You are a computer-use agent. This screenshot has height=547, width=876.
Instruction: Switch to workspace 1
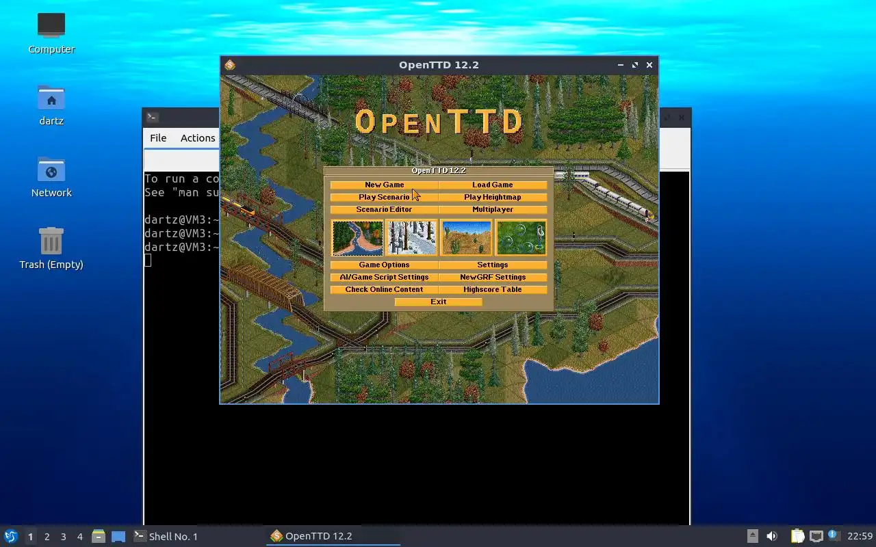pyautogui.click(x=30, y=536)
